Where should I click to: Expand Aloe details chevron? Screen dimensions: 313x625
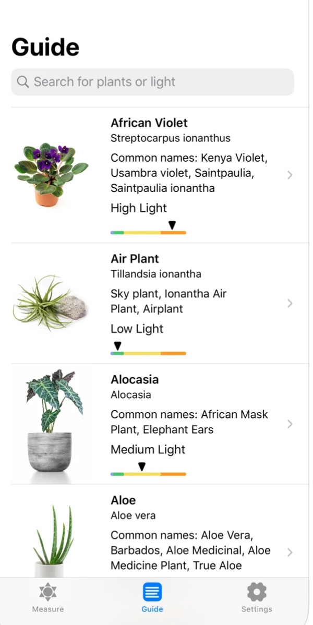click(x=290, y=552)
